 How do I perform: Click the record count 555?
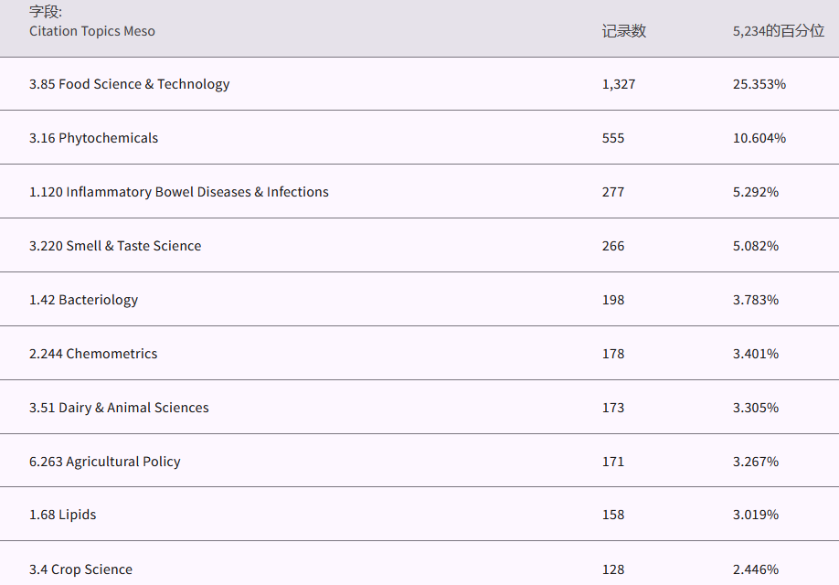tap(613, 138)
